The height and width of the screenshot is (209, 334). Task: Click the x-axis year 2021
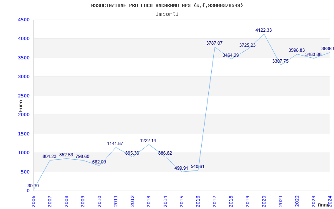click(281, 201)
